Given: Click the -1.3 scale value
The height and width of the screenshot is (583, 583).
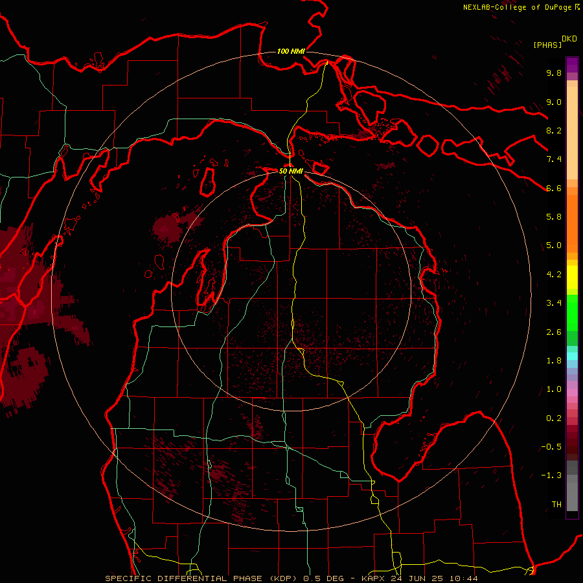Looking at the screenshot, I should [x=551, y=475].
